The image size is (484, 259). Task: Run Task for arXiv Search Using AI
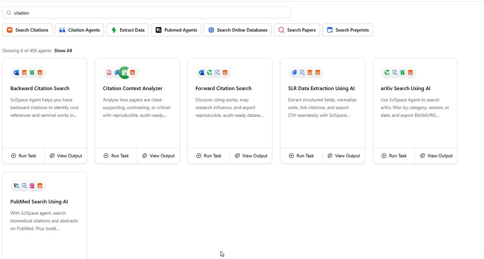click(x=394, y=156)
